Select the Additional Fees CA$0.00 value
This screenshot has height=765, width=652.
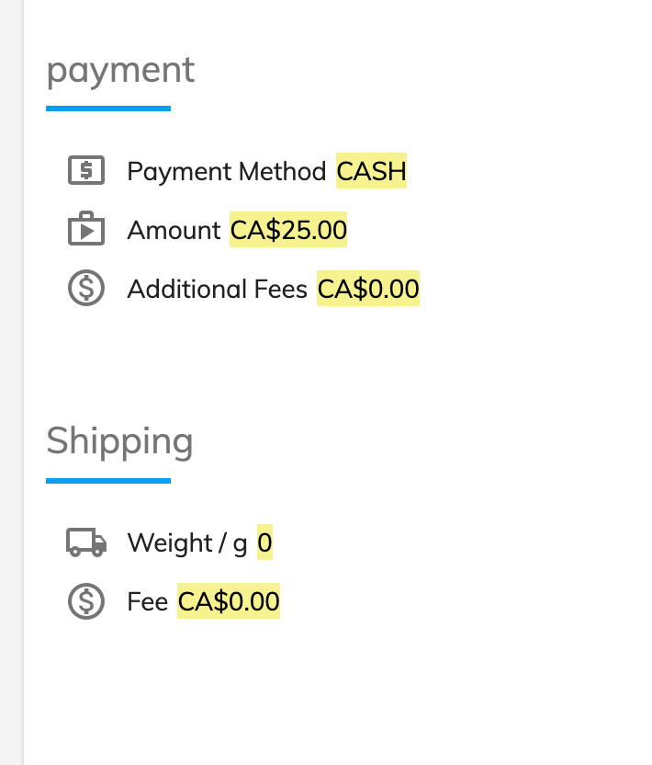click(x=368, y=289)
